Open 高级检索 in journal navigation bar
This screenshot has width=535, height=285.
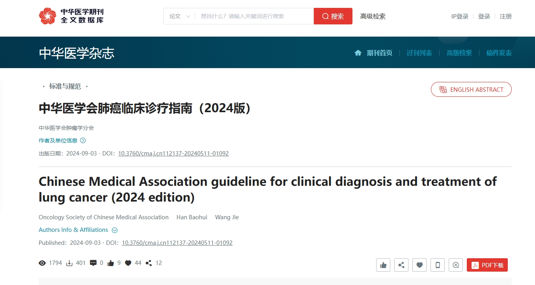pos(459,53)
